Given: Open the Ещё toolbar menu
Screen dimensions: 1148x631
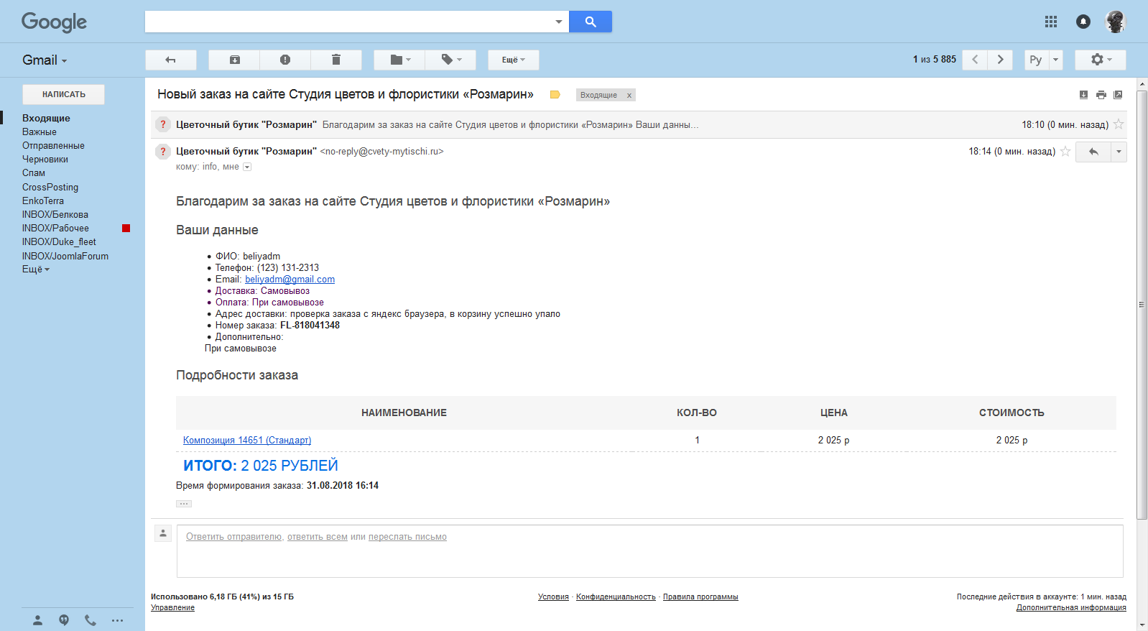Looking at the screenshot, I should [514, 60].
